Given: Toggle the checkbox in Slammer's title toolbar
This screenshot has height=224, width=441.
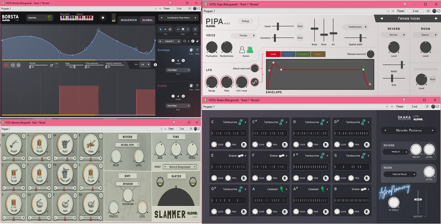Looking at the screenshot, I should pos(199,129).
